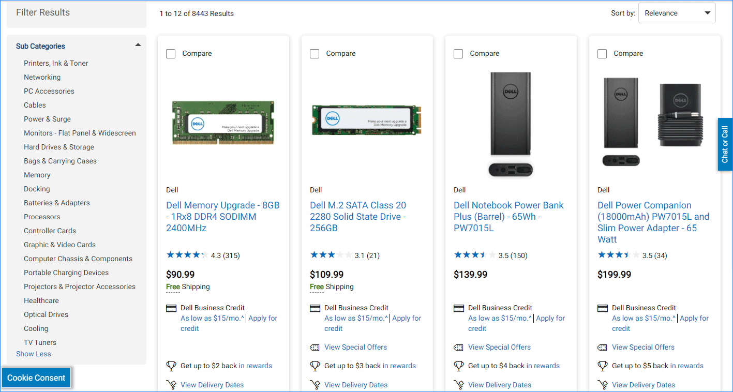Open the Sort by Relevance dropdown
Image resolution: width=733 pixels, height=392 pixels.
tap(677, 13)
